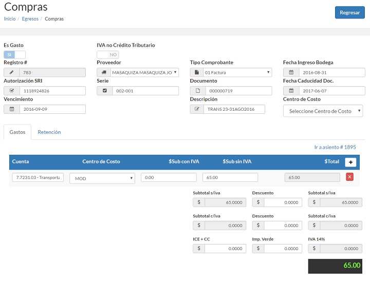Click the edit icon beside Descripción
Image resolution: width=370 pixels, height=285 pixels.
197,109
